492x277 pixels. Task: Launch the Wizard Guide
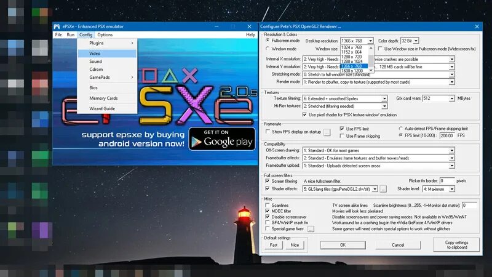click(107, 108)
